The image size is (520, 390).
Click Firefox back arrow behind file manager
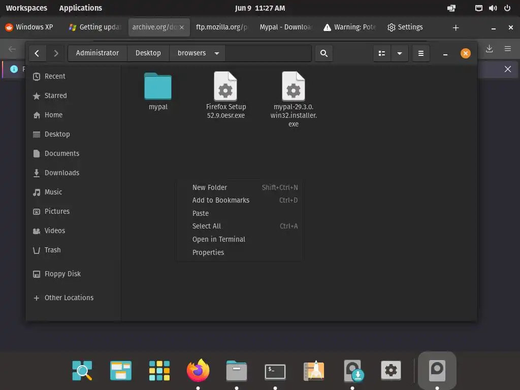(12, 49)
